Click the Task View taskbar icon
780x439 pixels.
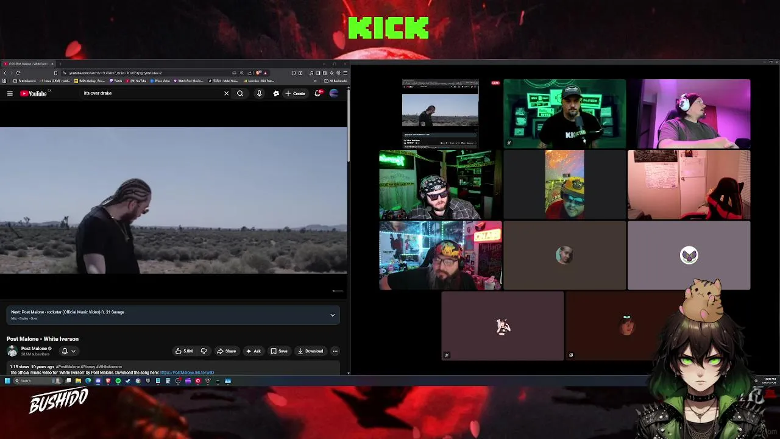(68, 380)
